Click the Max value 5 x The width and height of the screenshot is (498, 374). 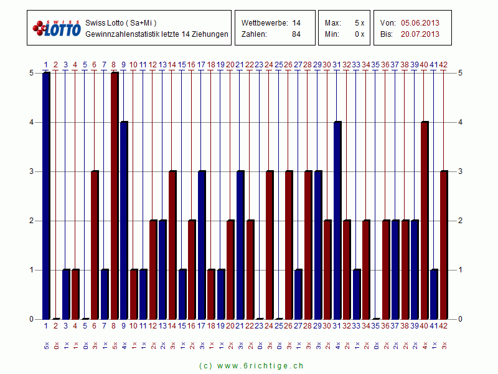pos(359,22)
